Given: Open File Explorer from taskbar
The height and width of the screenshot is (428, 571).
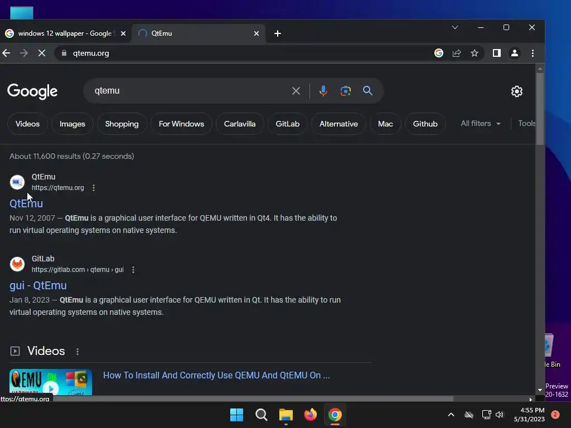Looking at the screenshot, I should 286,415.
